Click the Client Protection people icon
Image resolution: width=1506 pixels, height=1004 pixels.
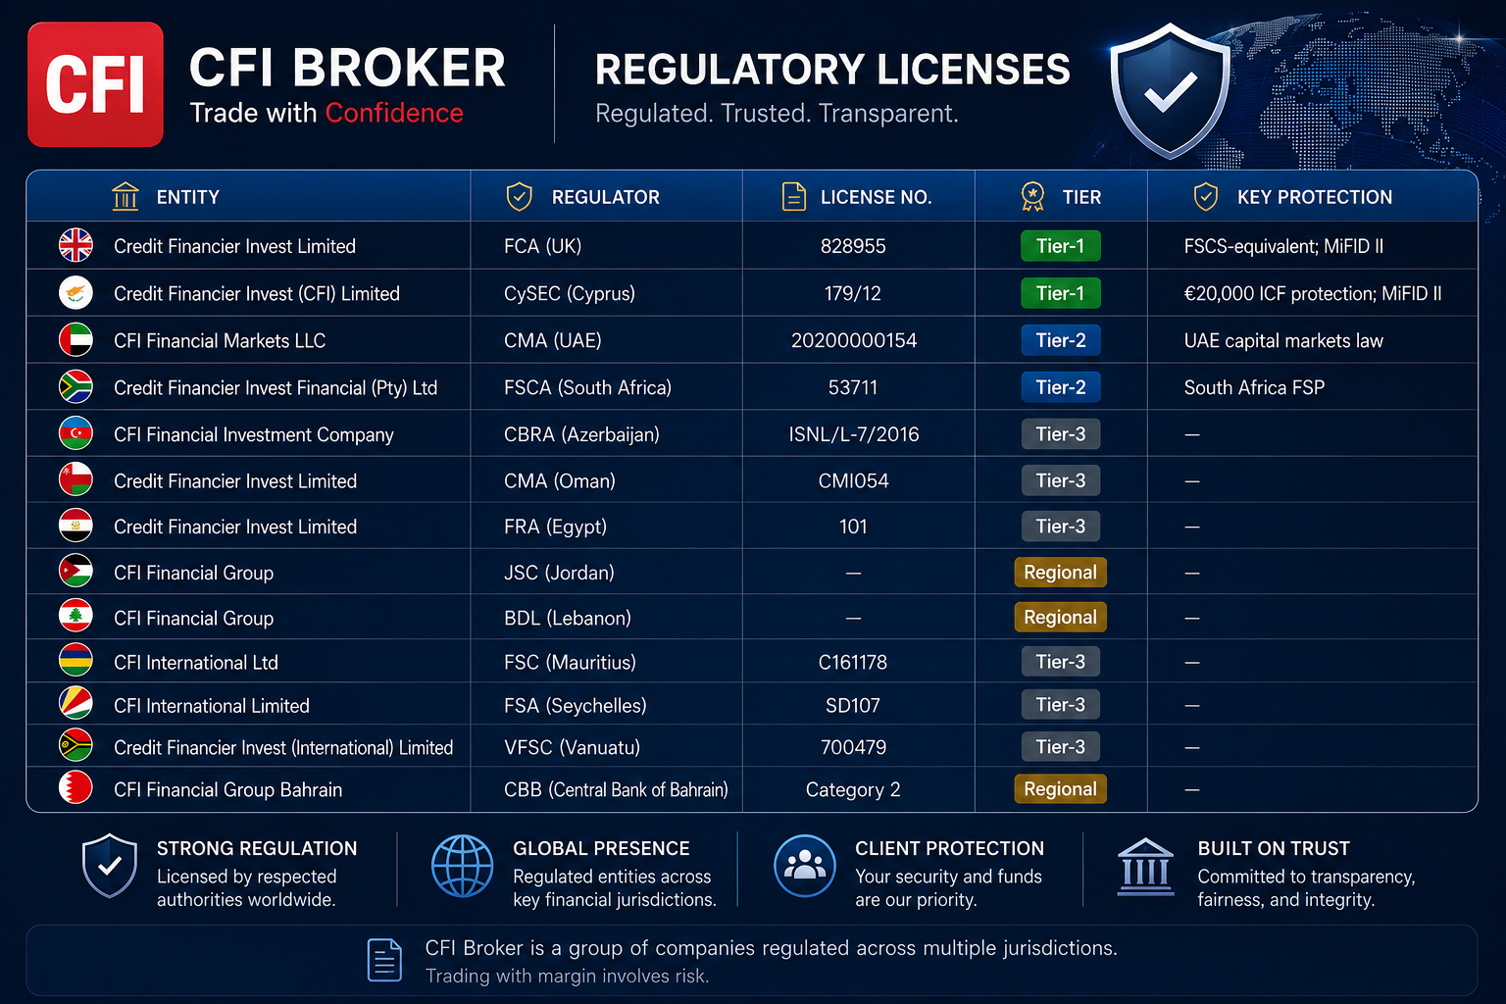pyautogui.click(x=805, y=866)
